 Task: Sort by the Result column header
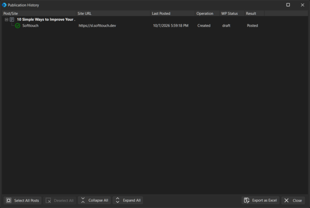(x=254, y=13)
